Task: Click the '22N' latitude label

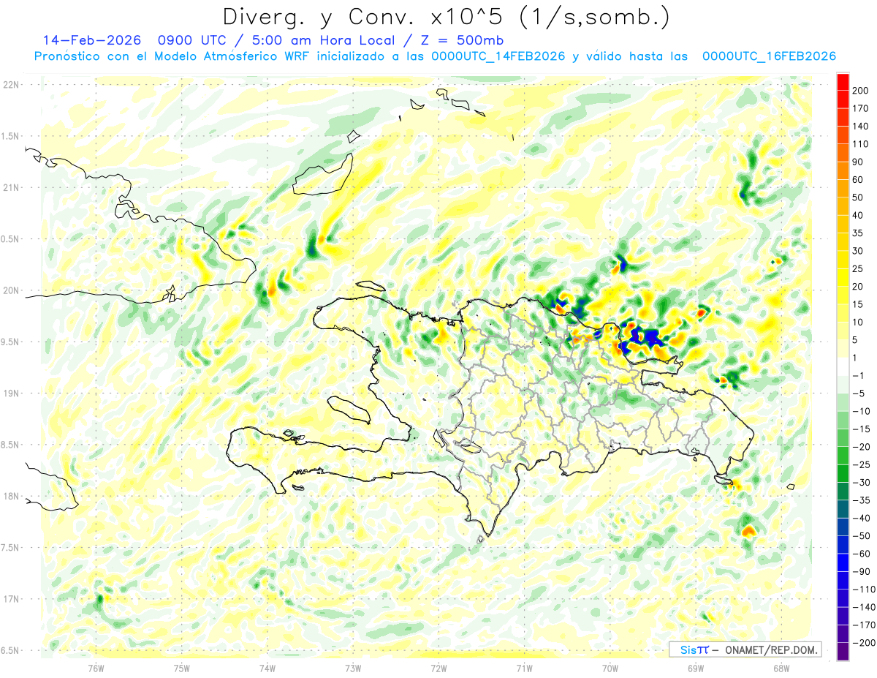Action: click(10, 85)
